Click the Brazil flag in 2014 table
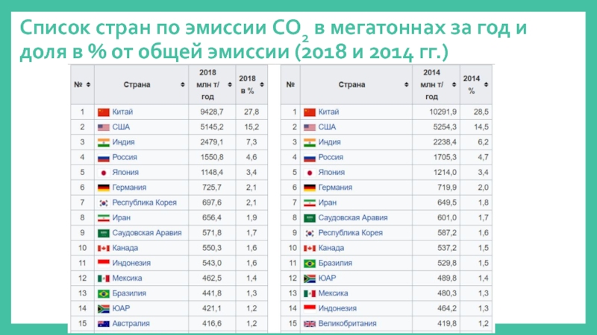The image size is (597, 335). tap(310, 263)
